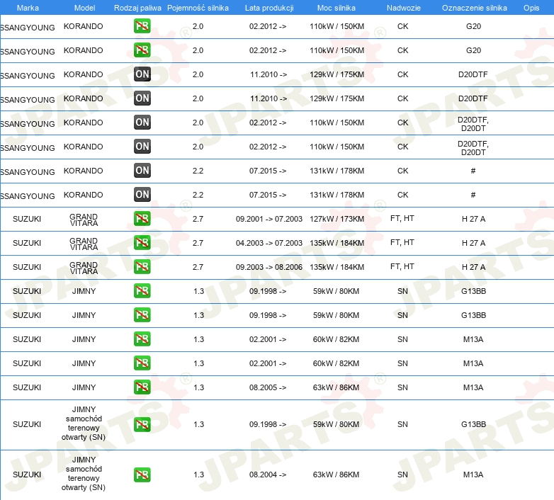Click the ON diesel icon in last Korando 2.2 row
Screen dimensions: 554x500
(142, 195)
